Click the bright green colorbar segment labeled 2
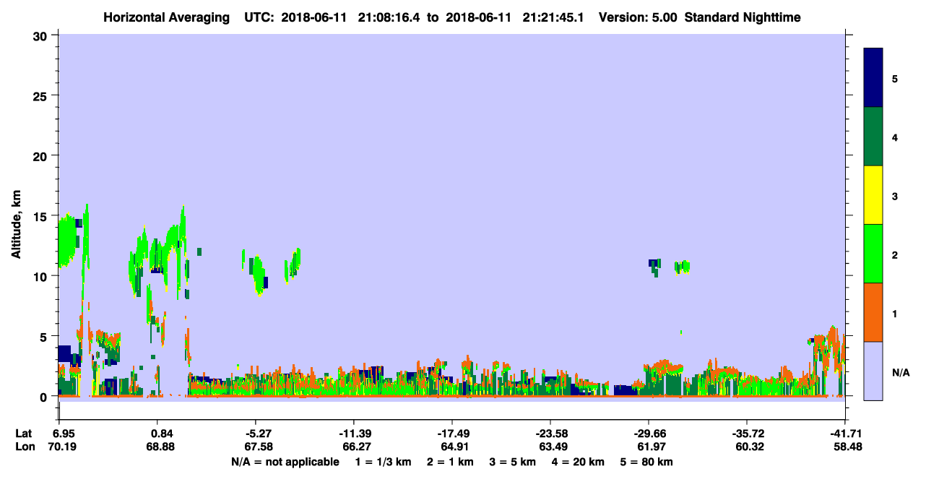939x482 pixels. [873, 254]
